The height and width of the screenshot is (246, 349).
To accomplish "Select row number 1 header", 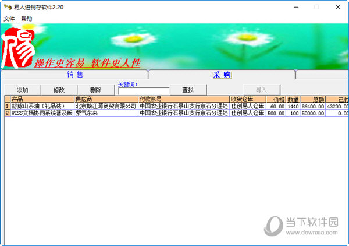I will 8,106.
